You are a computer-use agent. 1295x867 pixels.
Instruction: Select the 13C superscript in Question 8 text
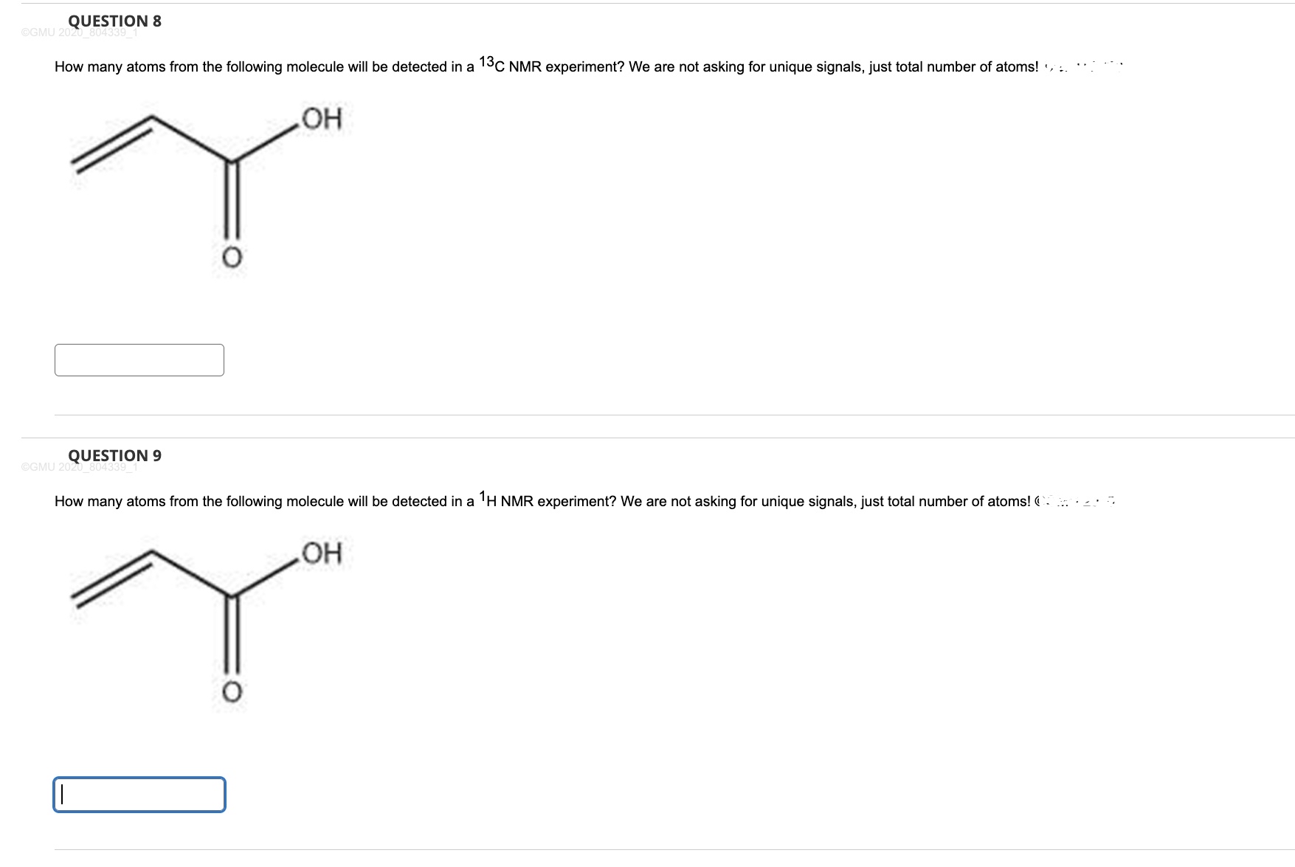(487, 63)
